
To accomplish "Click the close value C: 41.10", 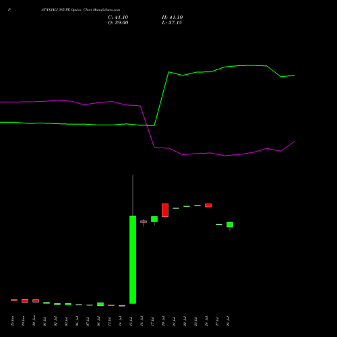I will (118, 18).
